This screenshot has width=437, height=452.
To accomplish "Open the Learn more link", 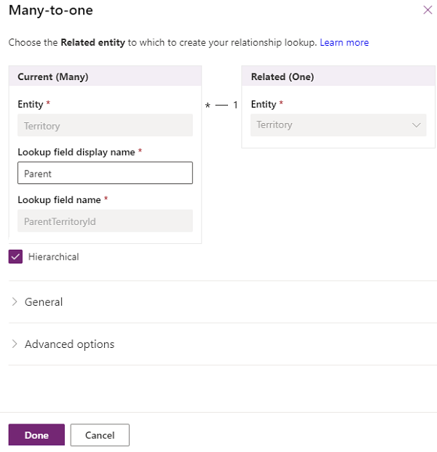I will click(x=344, y=43).
